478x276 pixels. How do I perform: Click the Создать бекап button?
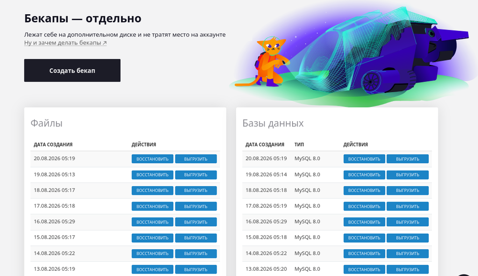coord(72,70)
